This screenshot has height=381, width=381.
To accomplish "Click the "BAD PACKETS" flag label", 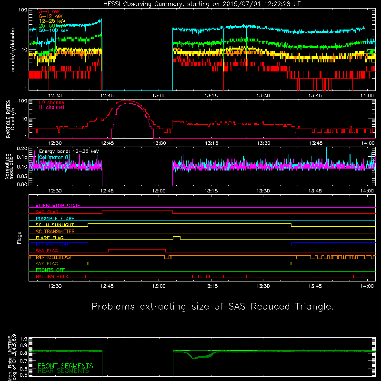I will [x=52, y=276].
